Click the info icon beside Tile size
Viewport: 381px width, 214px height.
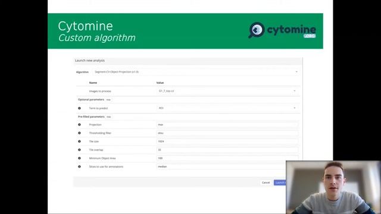tap(79, 141)
